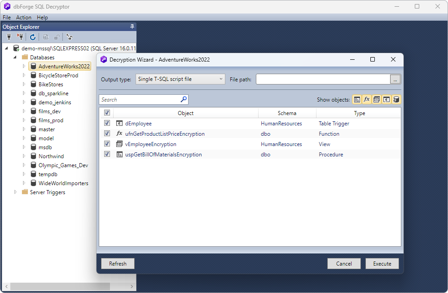448x293 pixels.
Task: Launch the Decryption Wizard toolbar icon
Action: click(x=70, y=37)
